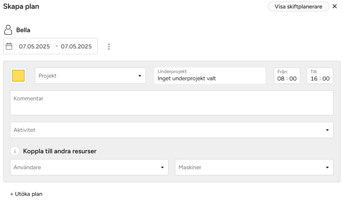The height and width of the screenshot is (203, 343).
Task: Open the Maskiner dropdown
Action: (254, 167)
